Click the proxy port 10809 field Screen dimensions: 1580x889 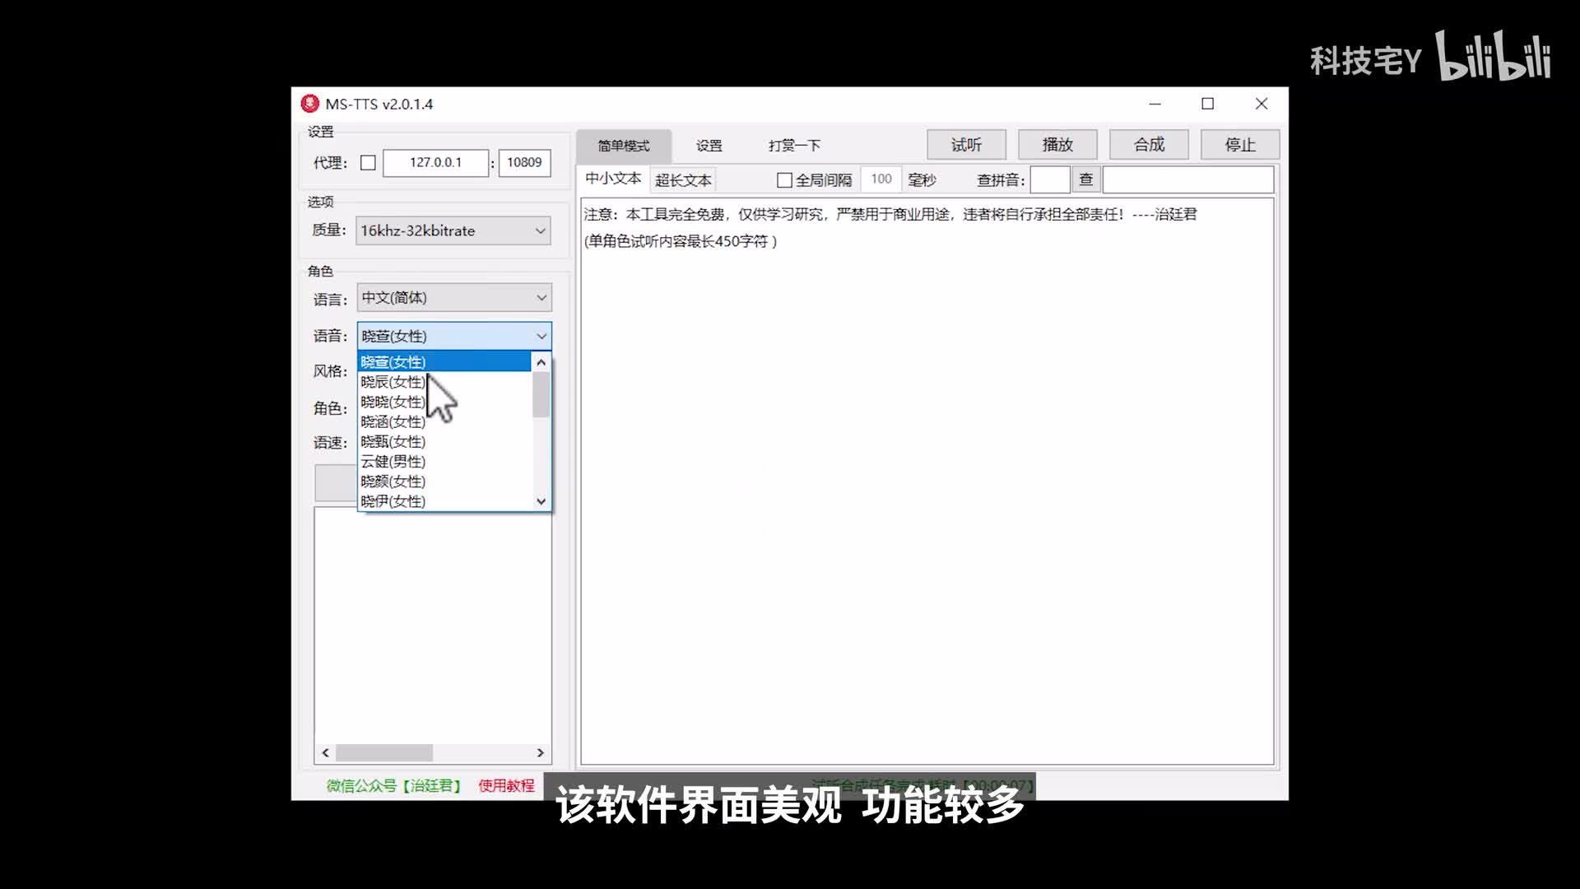click(524, 163)
